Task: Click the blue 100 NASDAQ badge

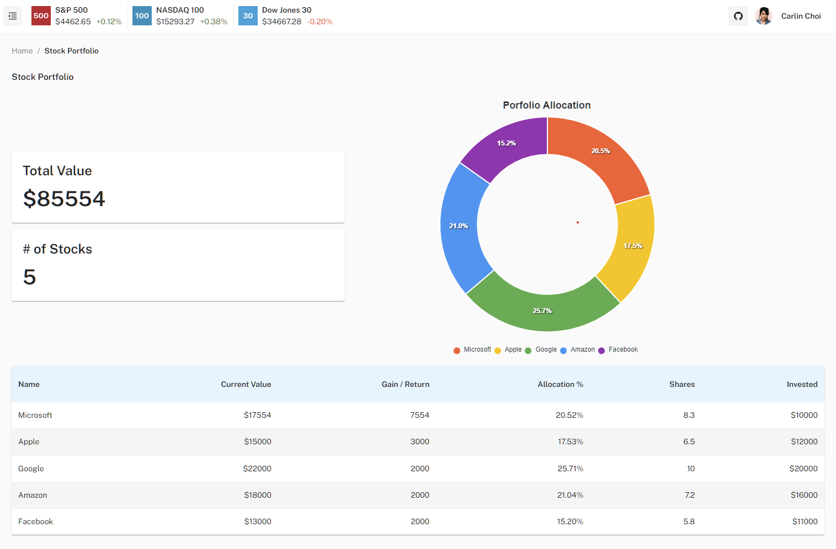Action: pos(142,16)
